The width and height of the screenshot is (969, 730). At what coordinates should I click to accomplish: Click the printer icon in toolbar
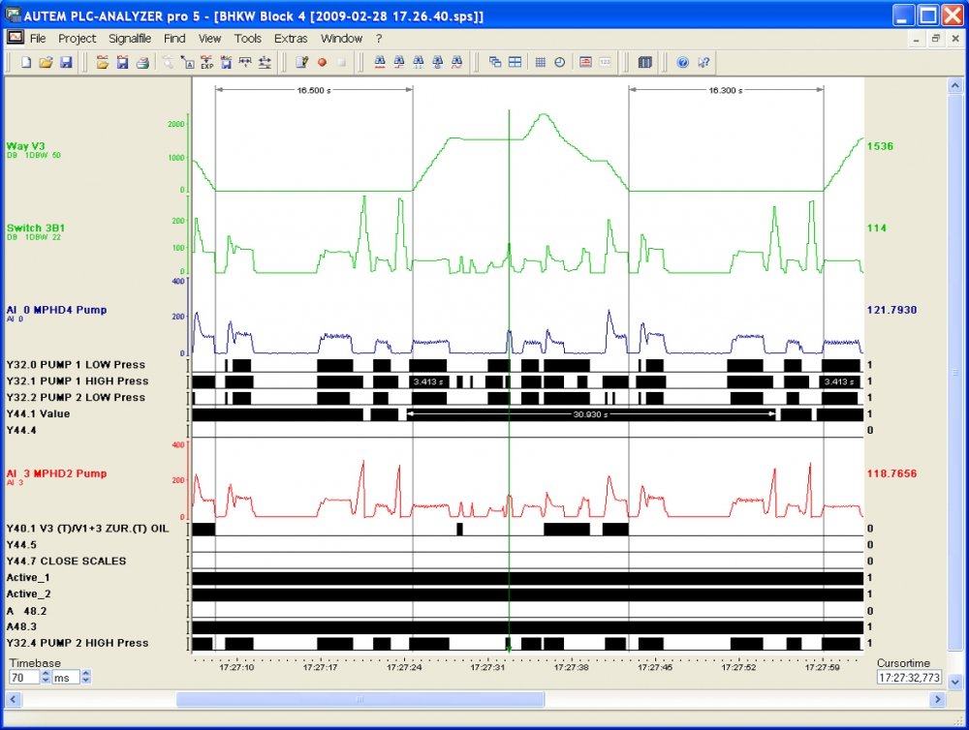point(142,62)
